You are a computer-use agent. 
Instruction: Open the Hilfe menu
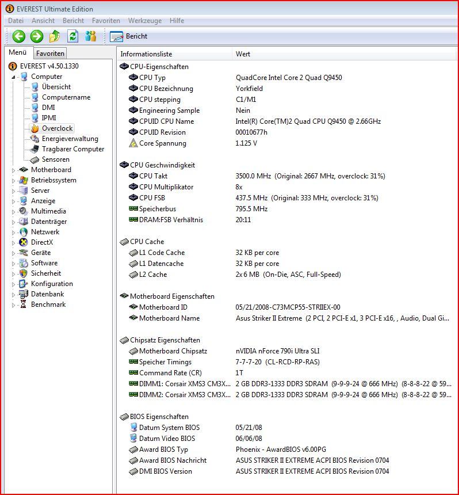177,21
